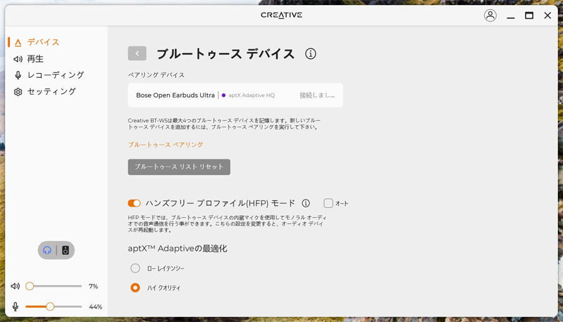
Task: Enable the オート checkbox
Action: [328, 204]
